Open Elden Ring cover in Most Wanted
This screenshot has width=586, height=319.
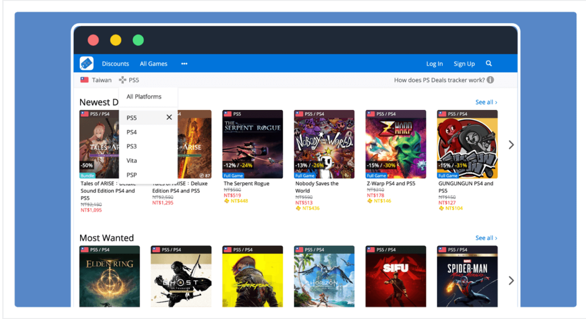(x=109, y=277)
